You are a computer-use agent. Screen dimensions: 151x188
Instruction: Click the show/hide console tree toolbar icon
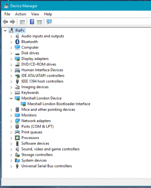click(x=22, y=22)
